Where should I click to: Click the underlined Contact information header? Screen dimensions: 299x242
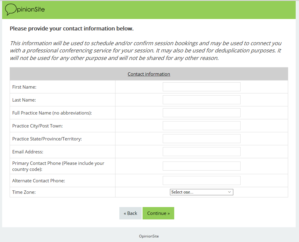(x=149, y=74)
